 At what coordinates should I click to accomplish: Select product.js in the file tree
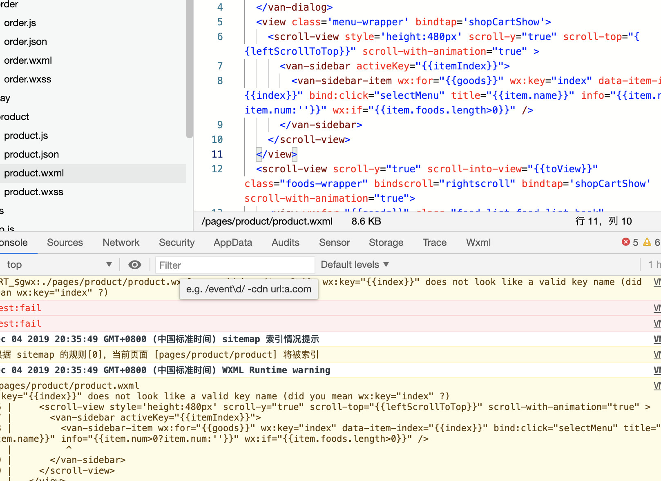click(x=26, y=136)
